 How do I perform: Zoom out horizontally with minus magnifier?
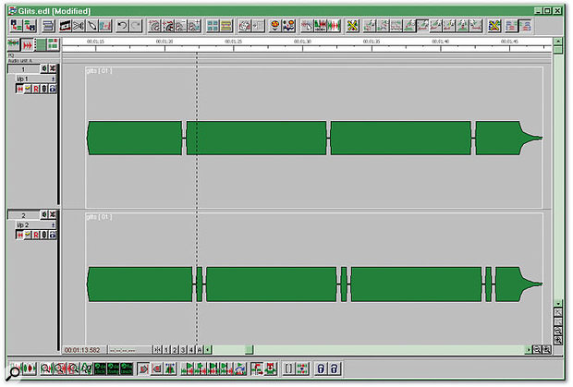click(x=537, y=350)
